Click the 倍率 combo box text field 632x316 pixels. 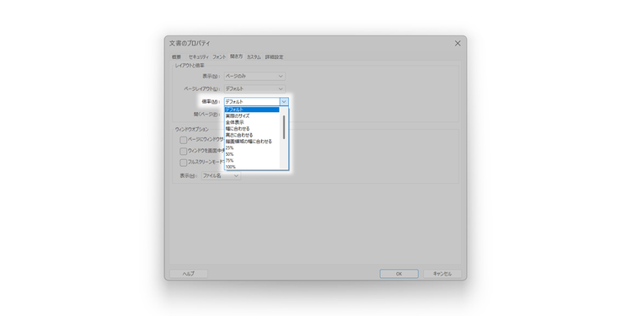252,102
